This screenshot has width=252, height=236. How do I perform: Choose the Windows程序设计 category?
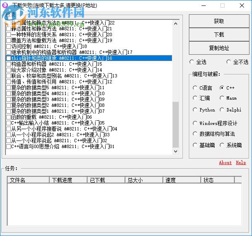point(195,123)
